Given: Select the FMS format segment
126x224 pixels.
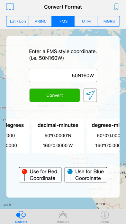Looking at the screenshot, I should [x=63, y=22].
